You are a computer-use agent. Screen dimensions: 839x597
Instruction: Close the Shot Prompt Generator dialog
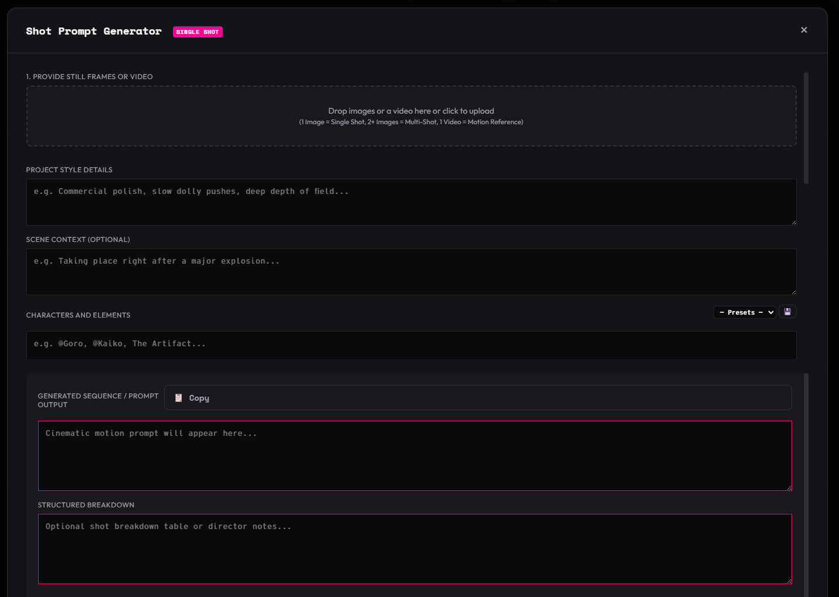click(x=804, y=30)
